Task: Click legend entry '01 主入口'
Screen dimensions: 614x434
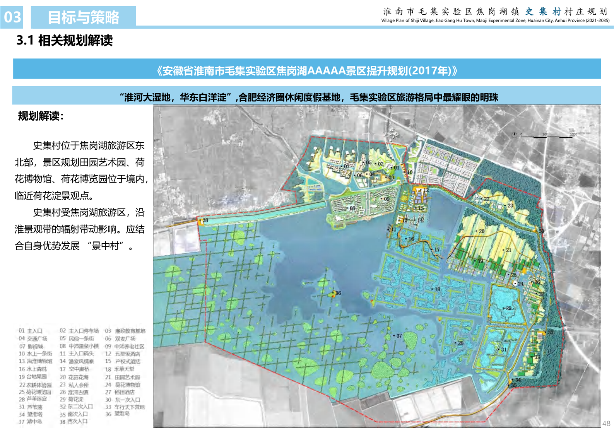Action: (31, 331)
